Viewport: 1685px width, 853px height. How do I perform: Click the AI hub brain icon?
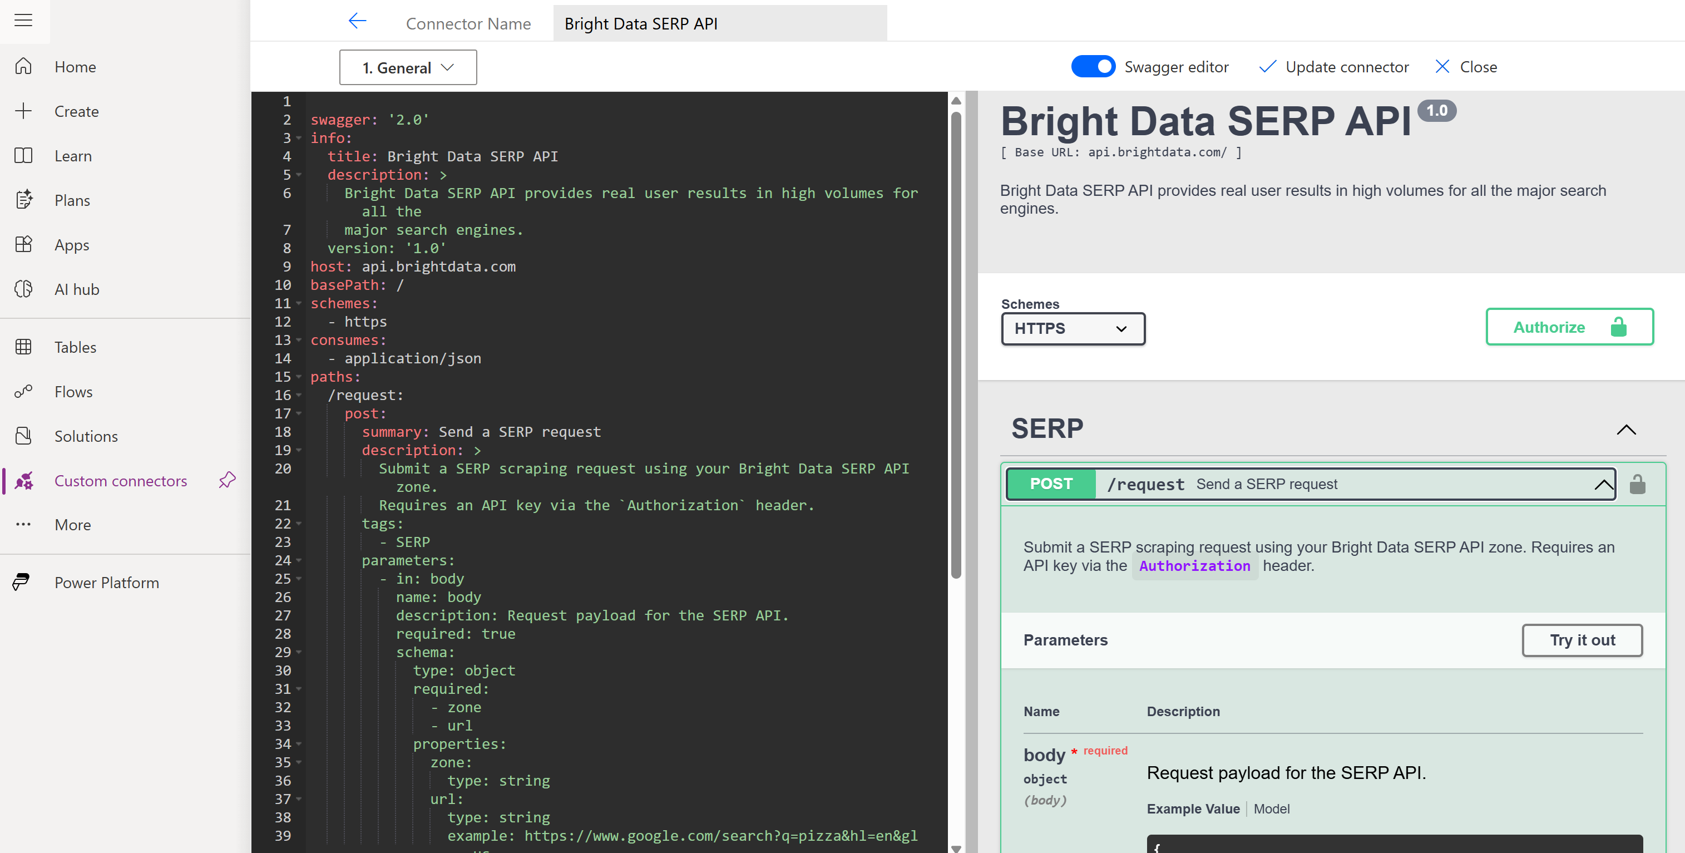click(23, 289)
